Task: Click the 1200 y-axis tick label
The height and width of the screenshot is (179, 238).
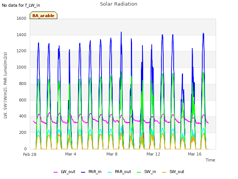Action: point(22,51)
